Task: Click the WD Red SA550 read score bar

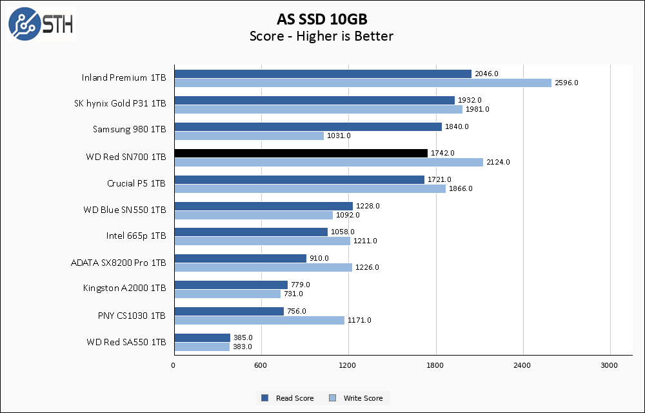Action: point(203,337)
